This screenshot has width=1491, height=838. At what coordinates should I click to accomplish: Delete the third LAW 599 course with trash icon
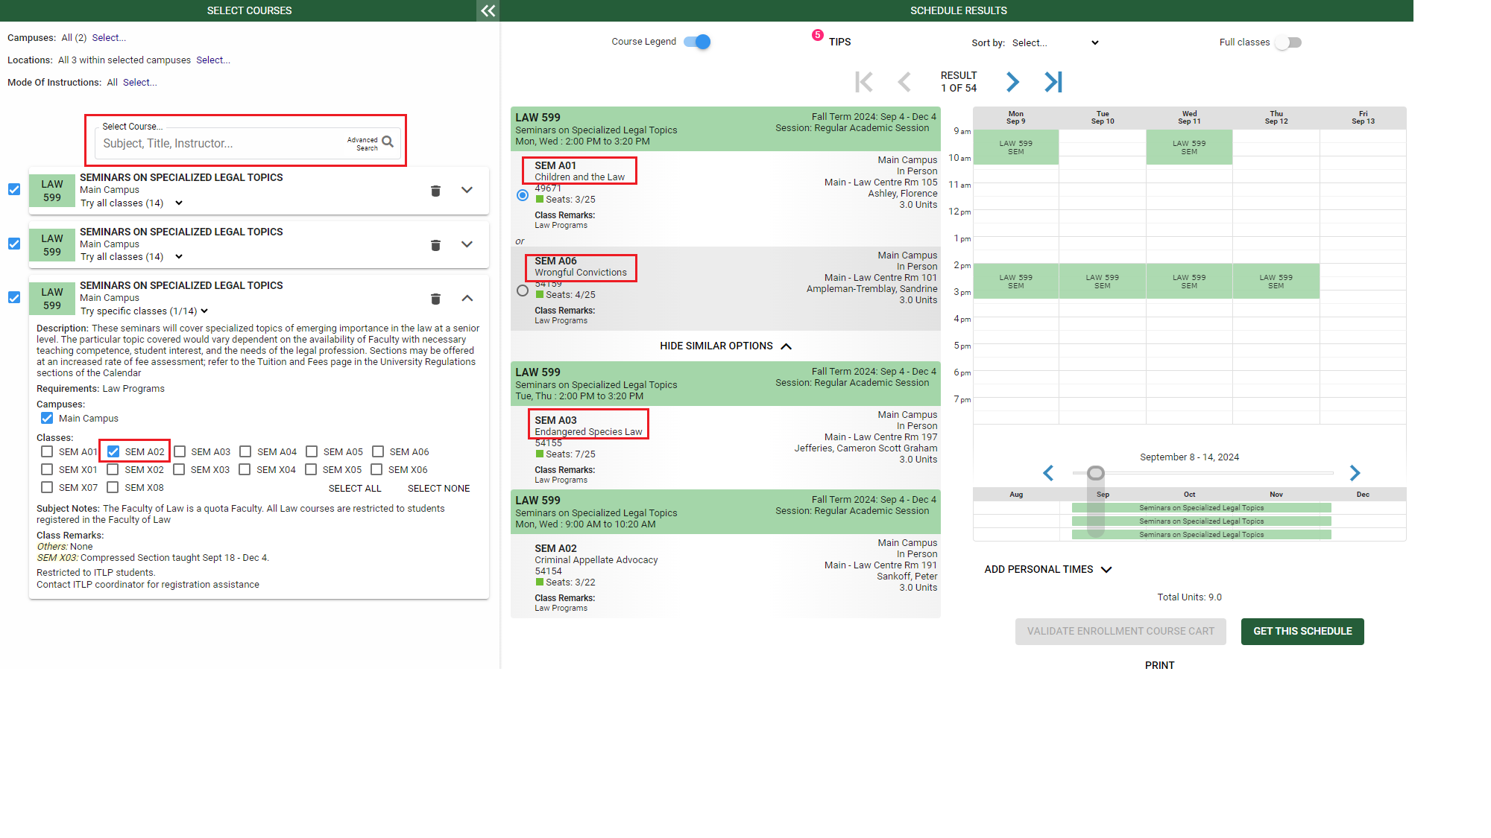435,299
